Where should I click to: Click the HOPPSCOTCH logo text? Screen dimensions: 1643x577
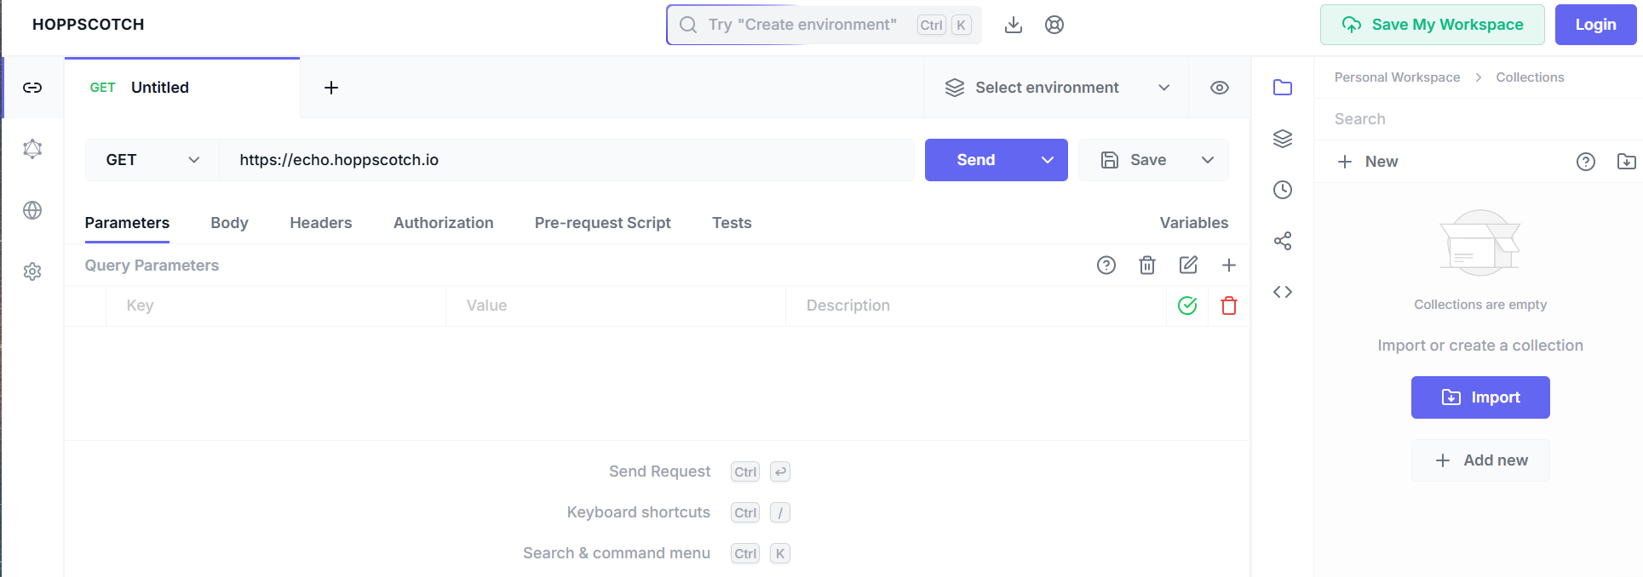(x=89, y=25)
